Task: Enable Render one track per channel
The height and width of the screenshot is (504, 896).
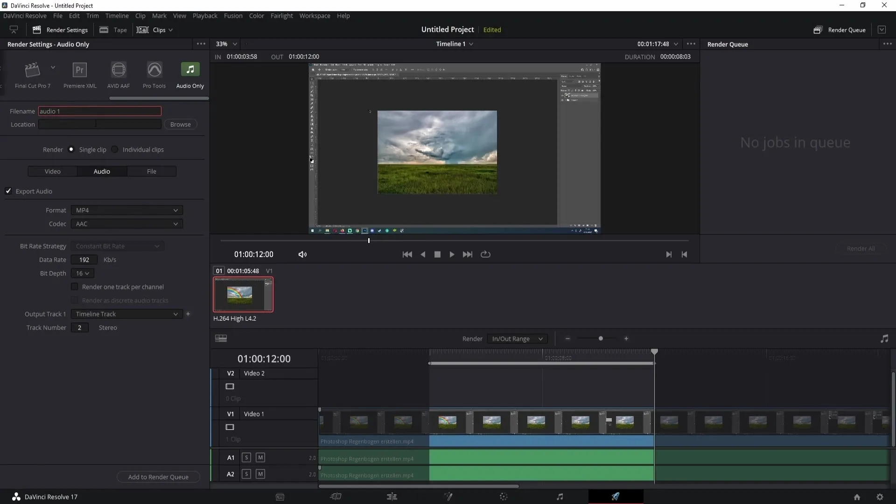Action: [x=75, y=287]
